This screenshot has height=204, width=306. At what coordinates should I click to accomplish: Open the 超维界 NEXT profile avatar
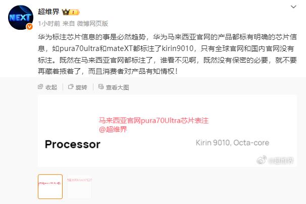click(x=21, y=18)
